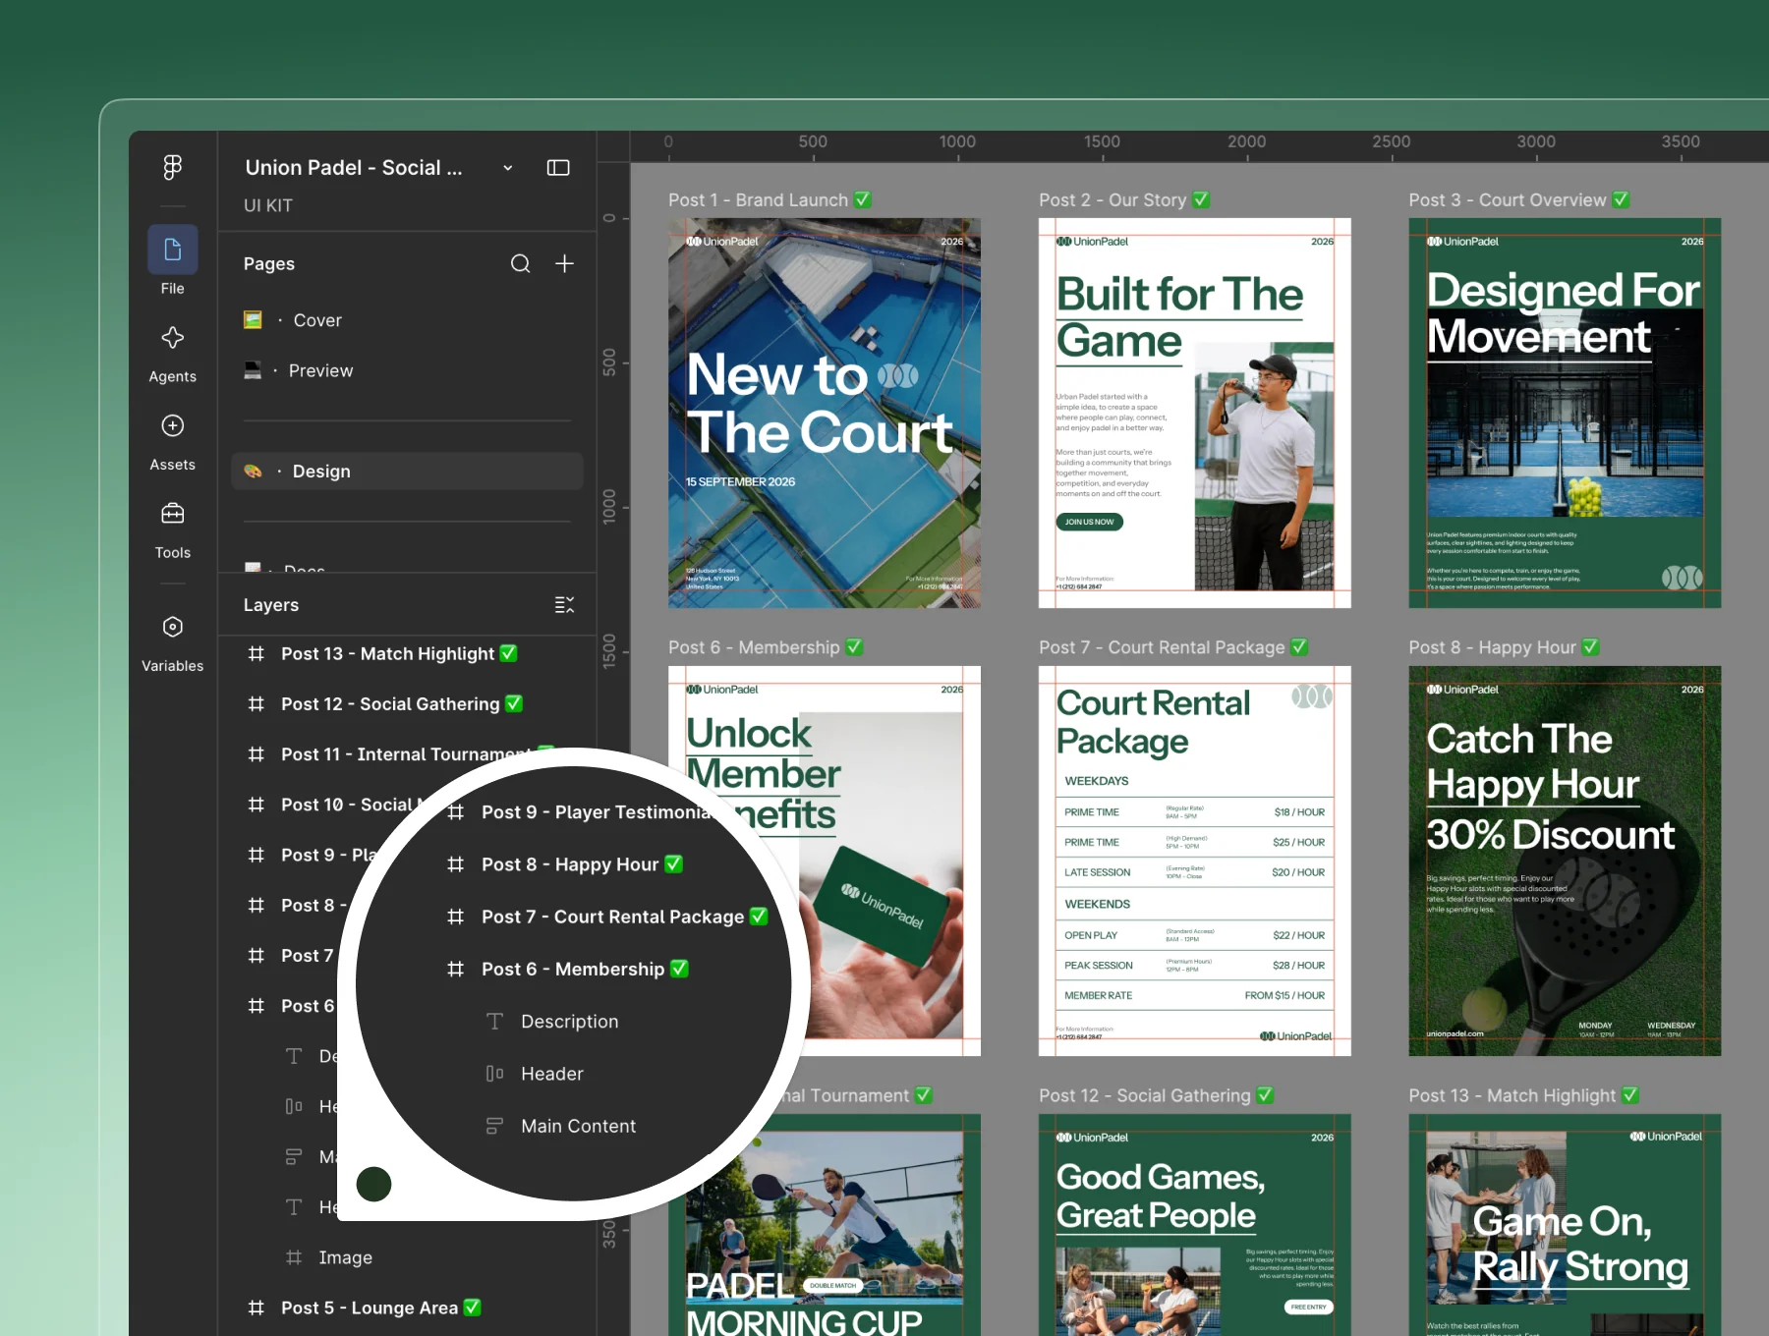1769x1336 pixels.
Task: Click frame icon of Post 5 layer
Action: (x=257, y=1308)
